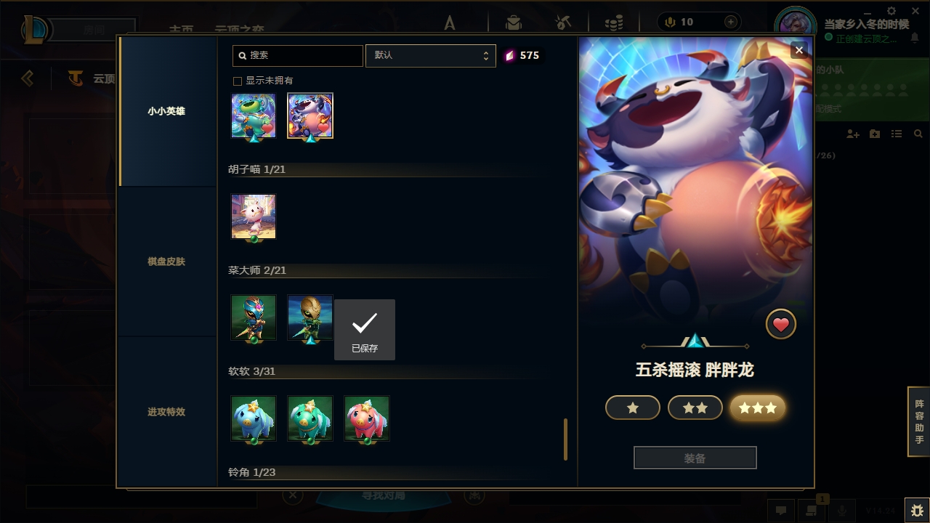Switch to the 棋盘皮肤 tab

click(166, 261)
